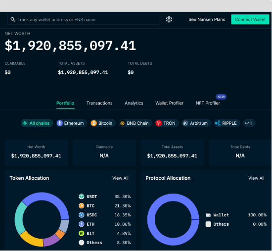Focus the wallet address search field
Screen dimensions: 272x251
pyautogui.click(x=83, y=19)
